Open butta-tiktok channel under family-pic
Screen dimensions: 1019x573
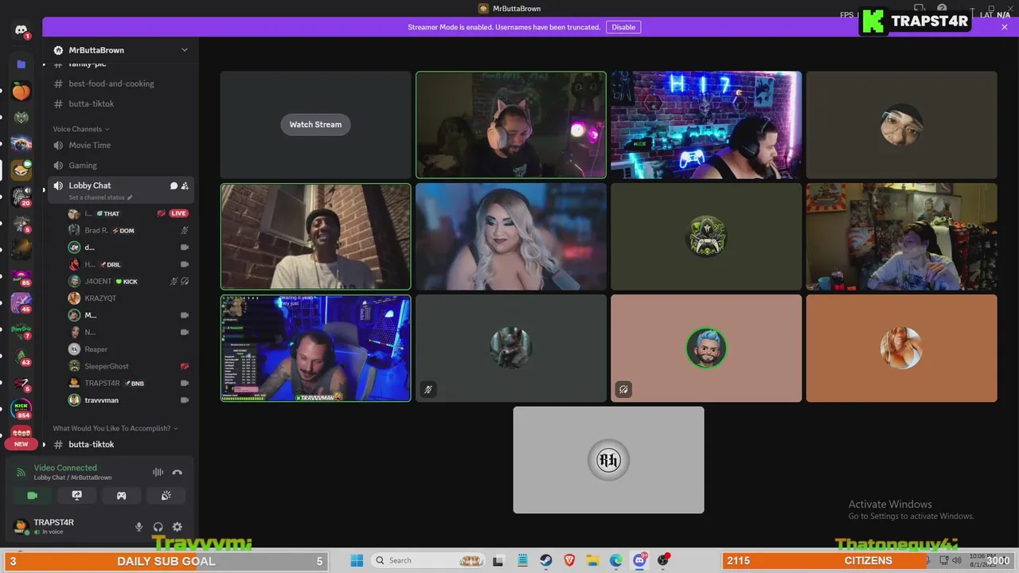(x=121, y=103)
